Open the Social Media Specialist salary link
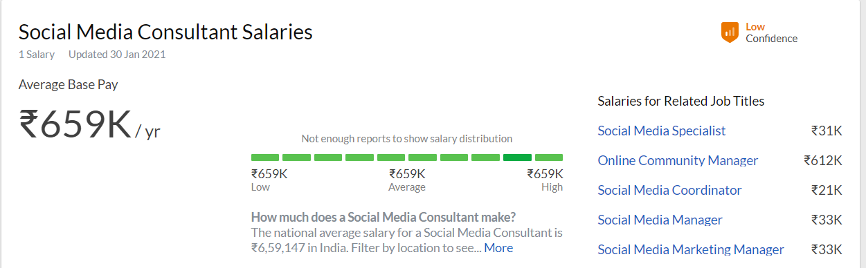866x268 pixels. click(x=662, y=131)
